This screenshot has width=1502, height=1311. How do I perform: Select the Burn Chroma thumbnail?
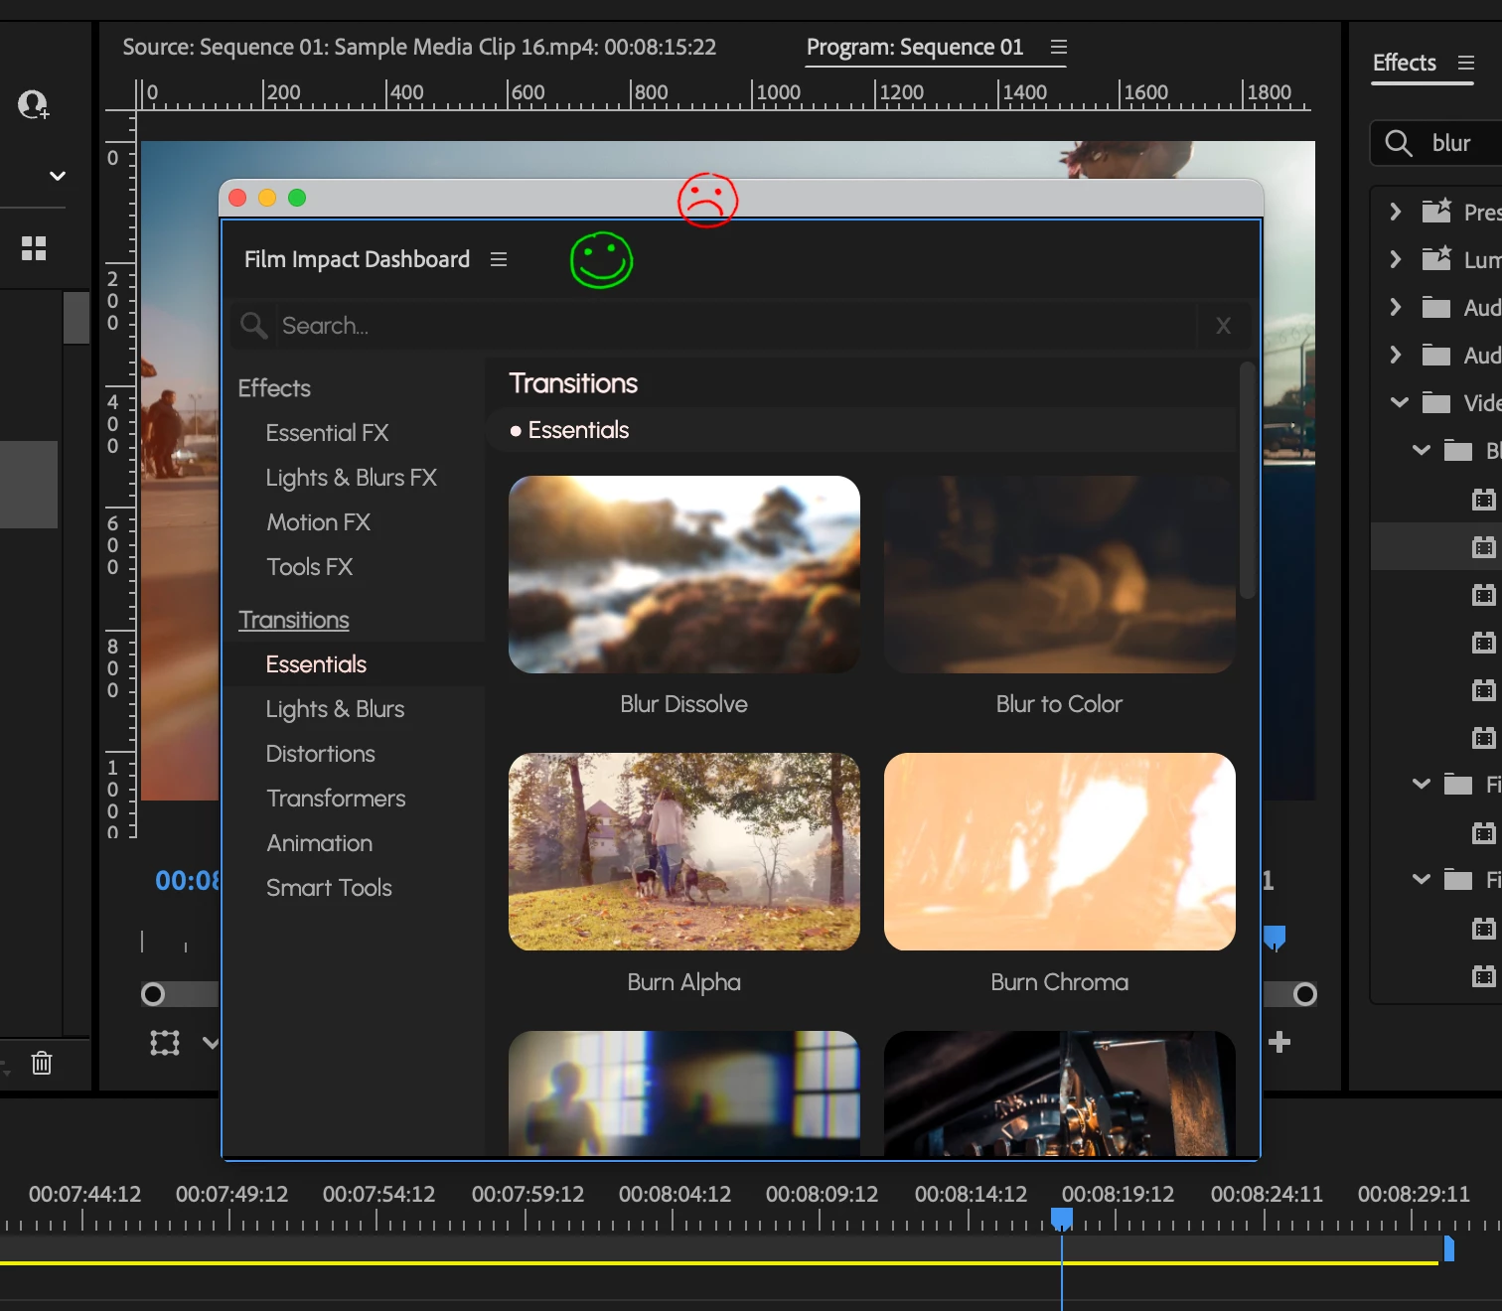pyautogui.click(x=1060, y=851)
